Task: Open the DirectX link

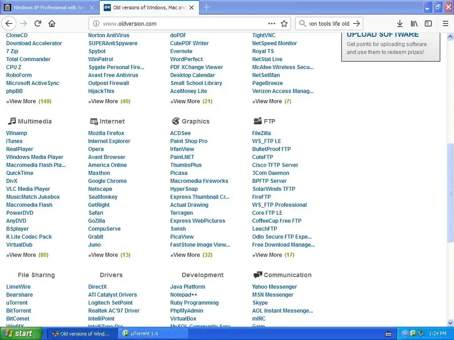Action: (x=97, y=286)
